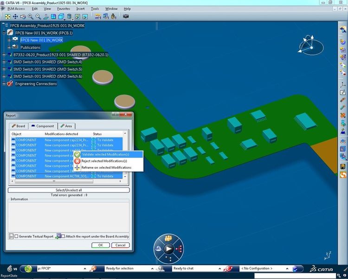Click the Zoom In magnifier icon
The width and height of the screenshot is (348, 279).
point(31,16)
